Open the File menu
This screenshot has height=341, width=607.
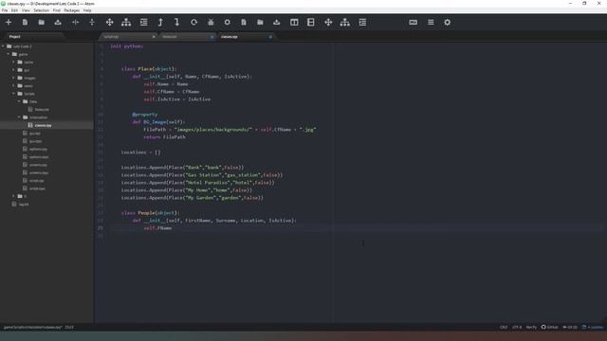pyautogui.click(x=5, y=10)
